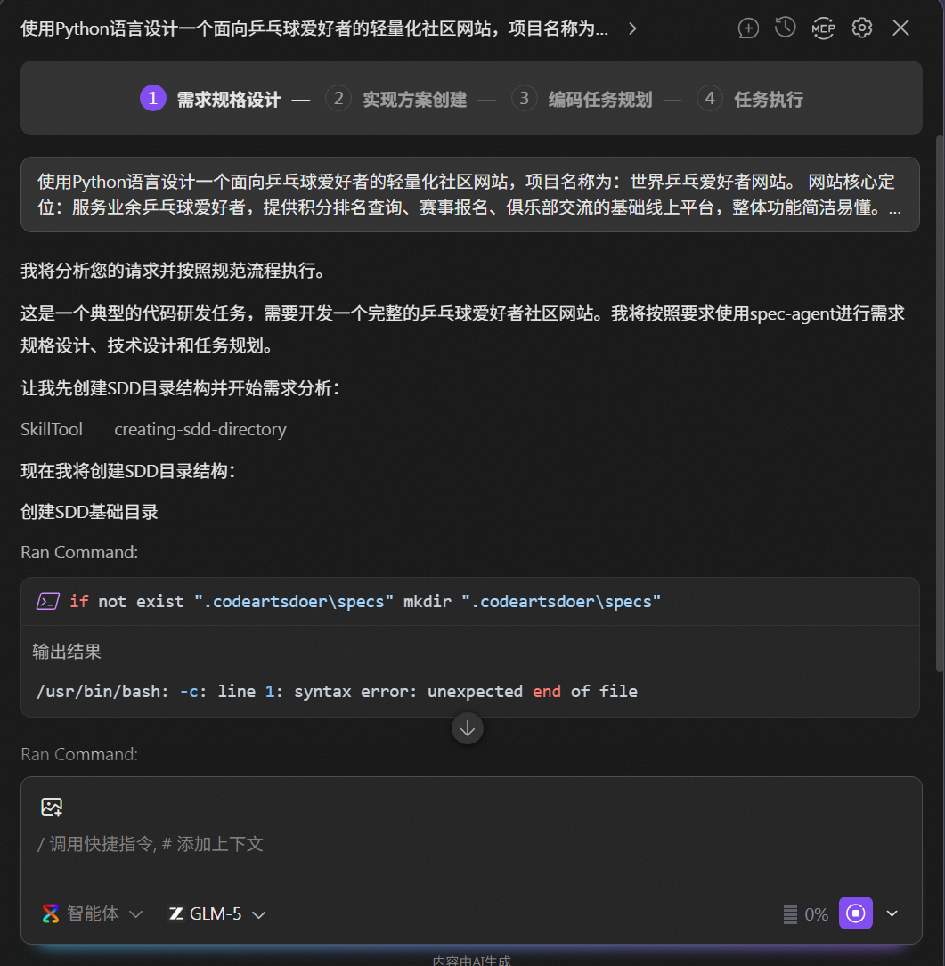Open the settings gear
This screenshot has width=945, height=966.
pyautogui.click(x=862, y=28)
